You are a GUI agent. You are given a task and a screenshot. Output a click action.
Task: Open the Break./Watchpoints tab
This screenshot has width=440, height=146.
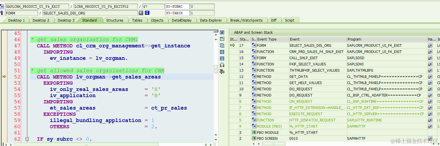click(246, 20)
